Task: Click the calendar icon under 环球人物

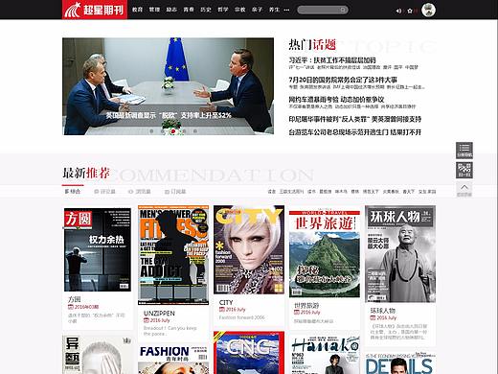Action: 373,317
